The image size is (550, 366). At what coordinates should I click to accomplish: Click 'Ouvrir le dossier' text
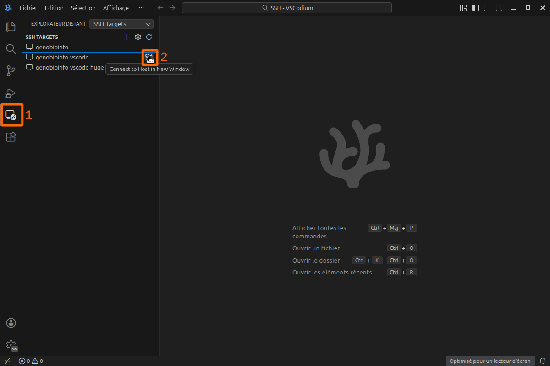click(316, 260)
